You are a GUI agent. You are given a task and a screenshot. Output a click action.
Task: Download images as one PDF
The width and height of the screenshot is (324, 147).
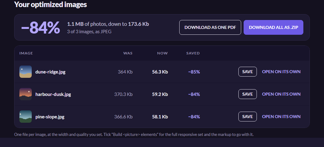[210, 27]
